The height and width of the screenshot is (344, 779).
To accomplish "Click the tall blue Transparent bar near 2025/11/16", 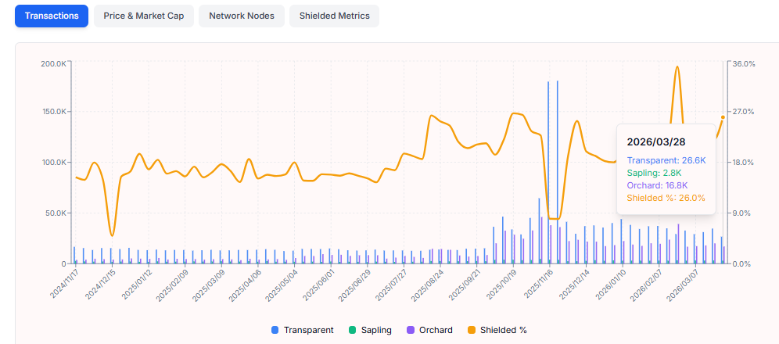I will click(x=548, y=172).
